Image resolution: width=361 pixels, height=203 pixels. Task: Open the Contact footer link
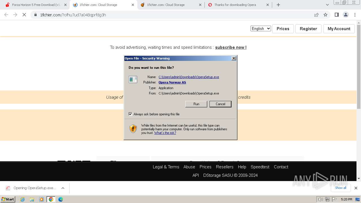281,167
